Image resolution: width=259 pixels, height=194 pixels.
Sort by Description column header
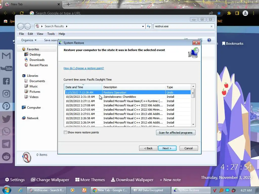click(134, 87)
